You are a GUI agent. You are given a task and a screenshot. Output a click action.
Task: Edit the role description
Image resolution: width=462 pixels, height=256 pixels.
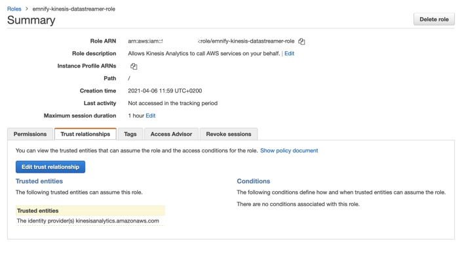290,53
